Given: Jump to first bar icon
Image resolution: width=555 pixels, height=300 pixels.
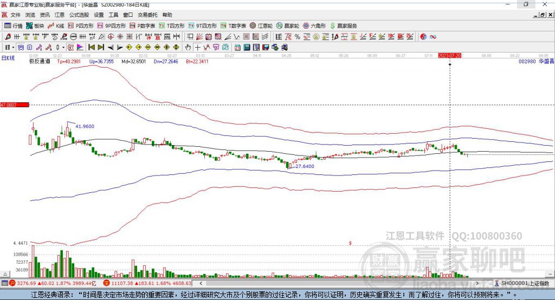Looking at the screenshot, I should 92,48.
